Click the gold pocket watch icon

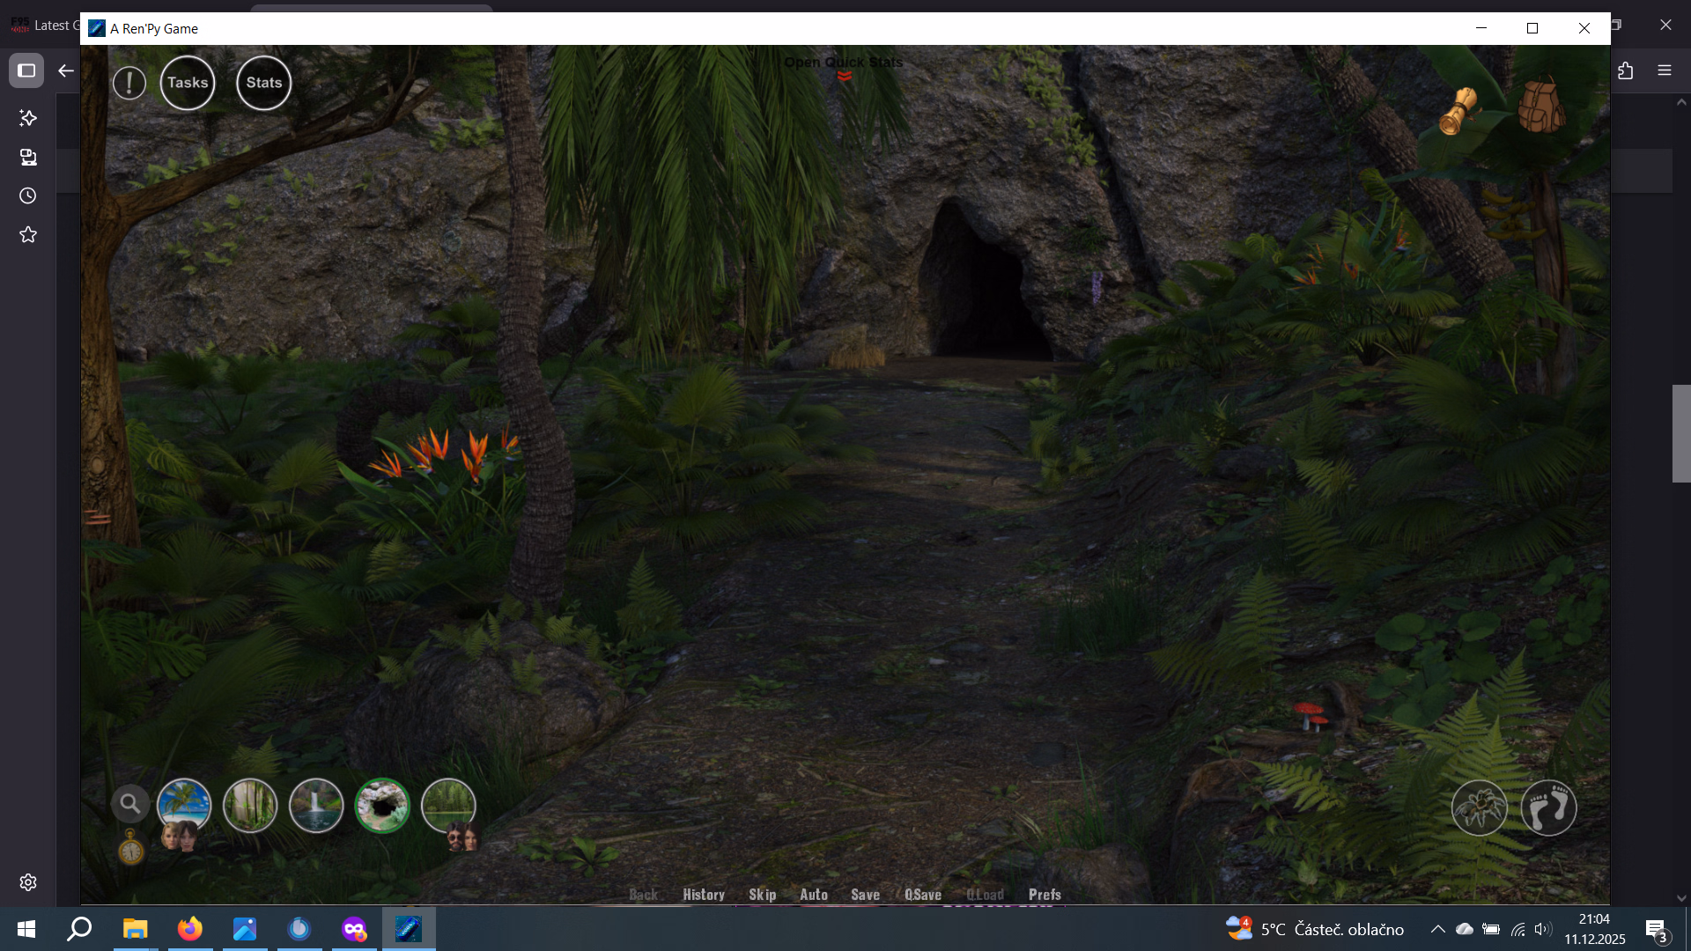(130, 848)
